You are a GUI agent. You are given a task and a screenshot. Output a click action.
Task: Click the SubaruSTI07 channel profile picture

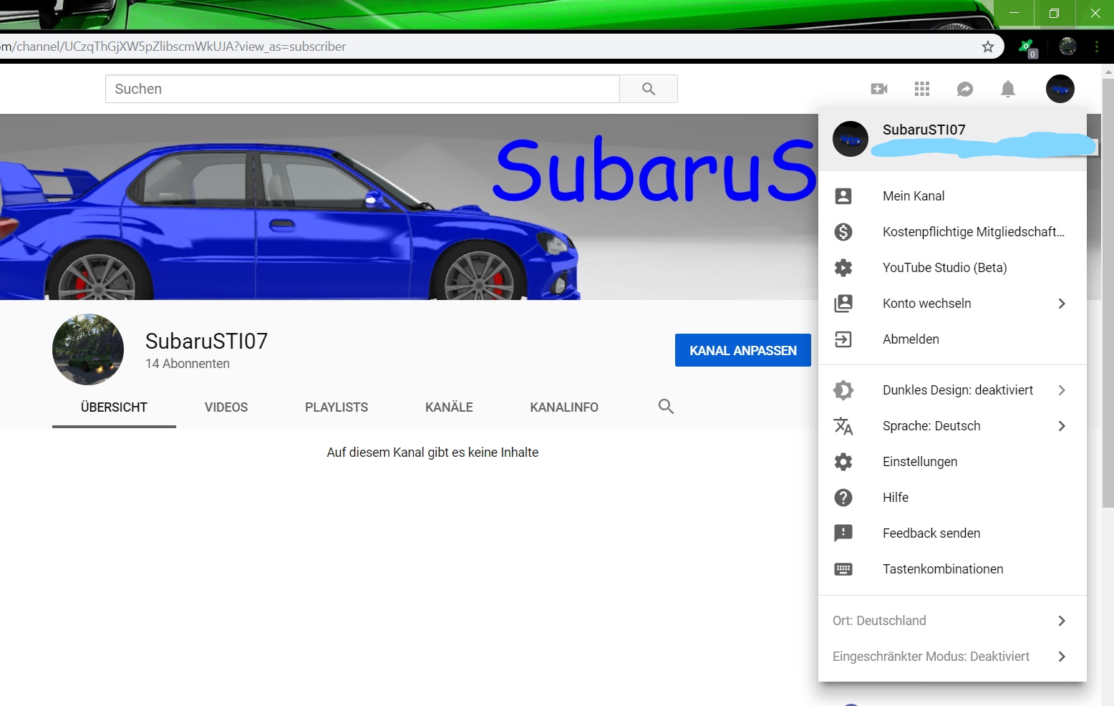(88, 349)
